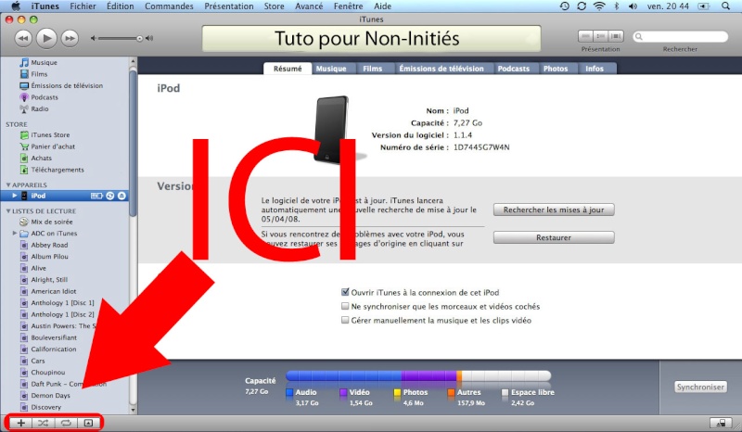Viewport: 742px width, 432px height.
Task: Expand the iPod device disclosure triangle
Action: point(15,196)
